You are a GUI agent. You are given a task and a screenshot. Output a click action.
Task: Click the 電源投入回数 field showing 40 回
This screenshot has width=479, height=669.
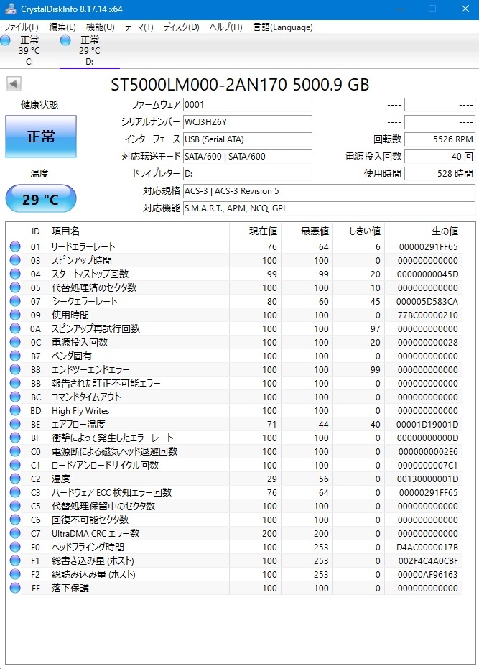440,157
